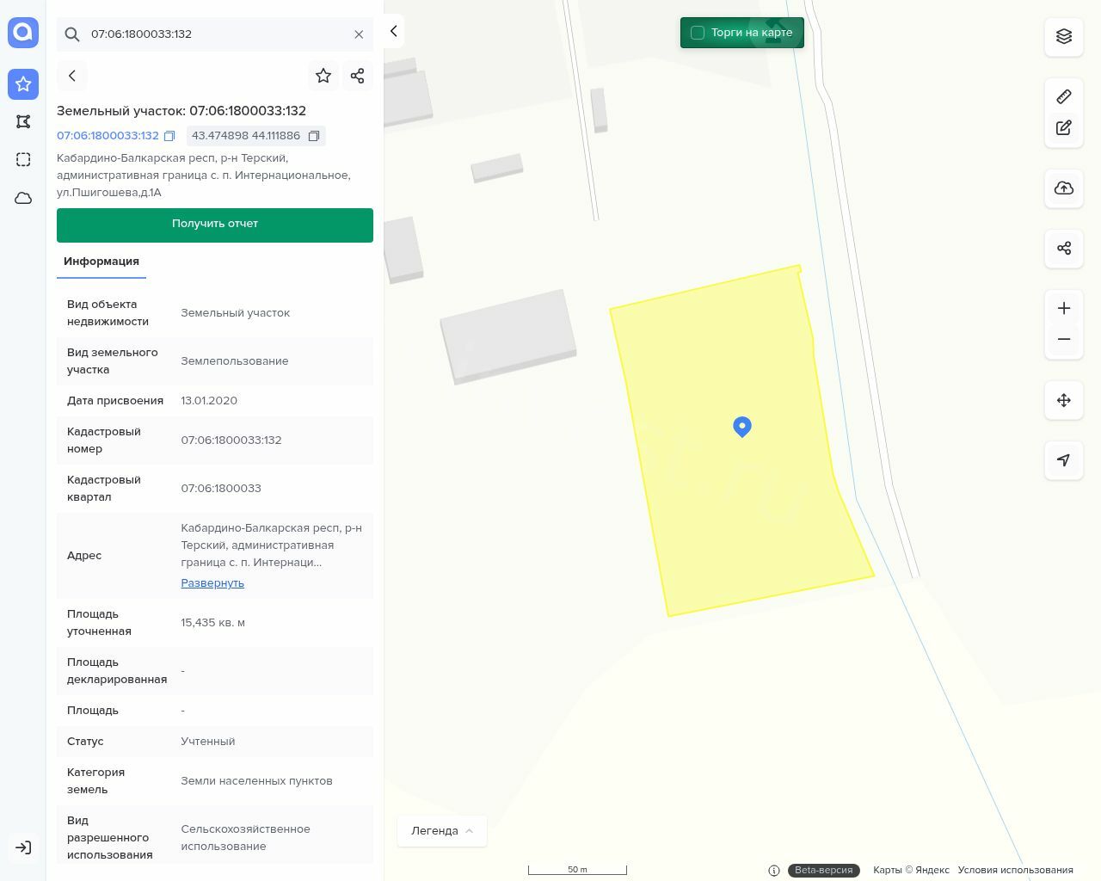Click the cloud upload icon
1101x881 pixels.
click(1064, 188)
